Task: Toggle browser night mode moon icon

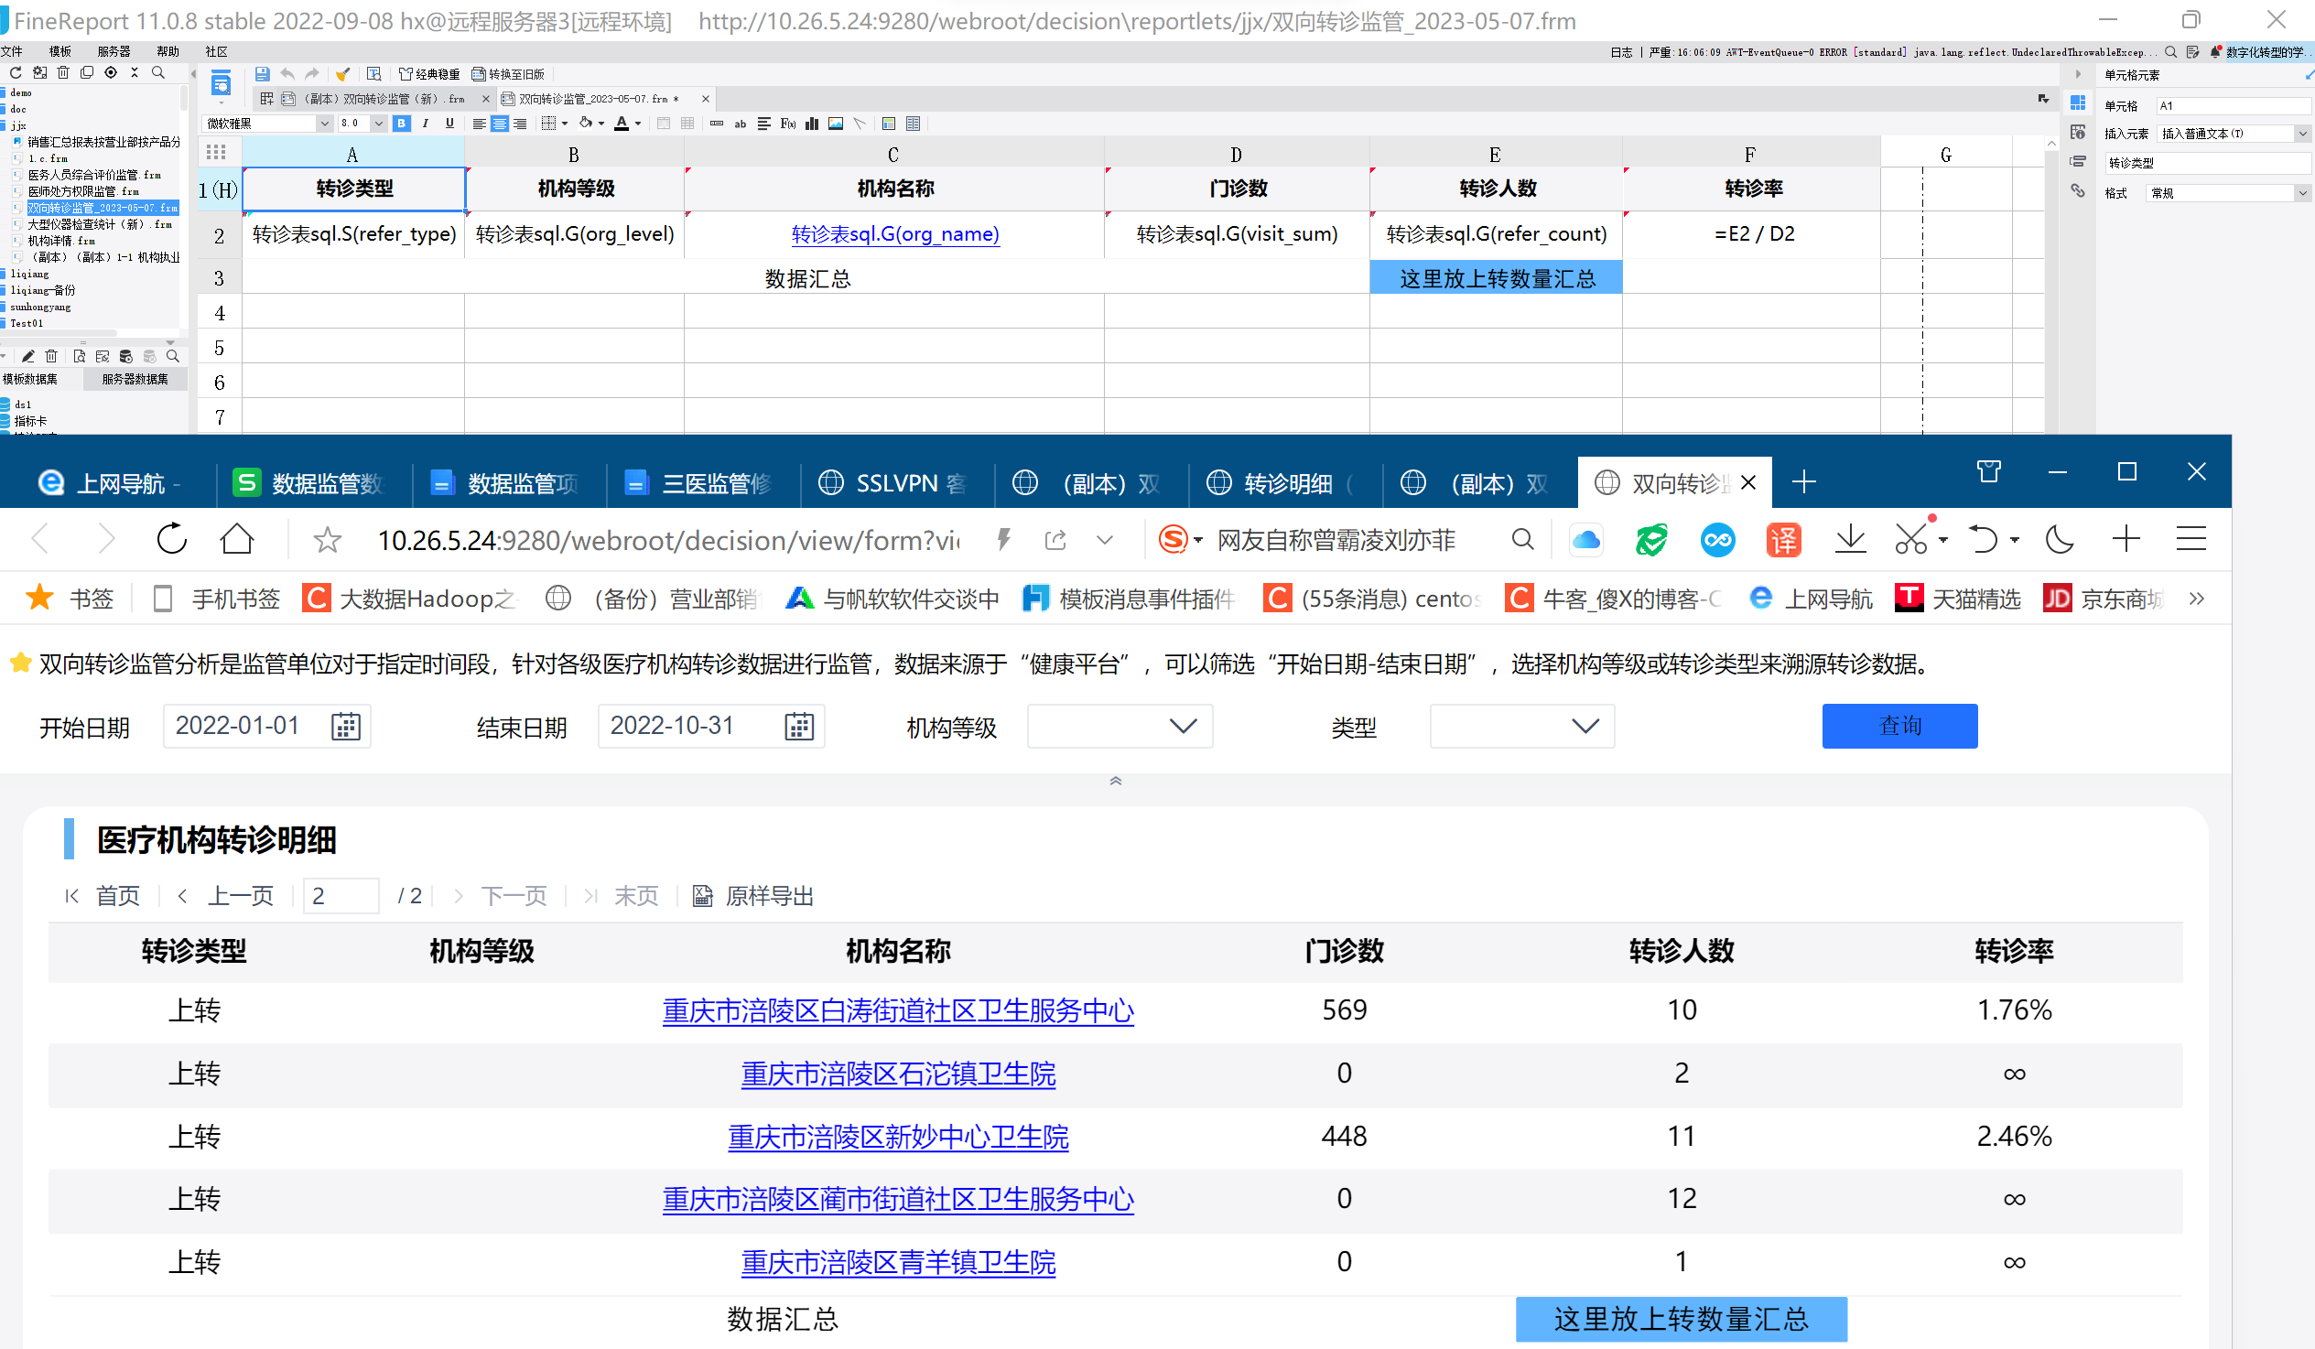Action: [2060, 540]
